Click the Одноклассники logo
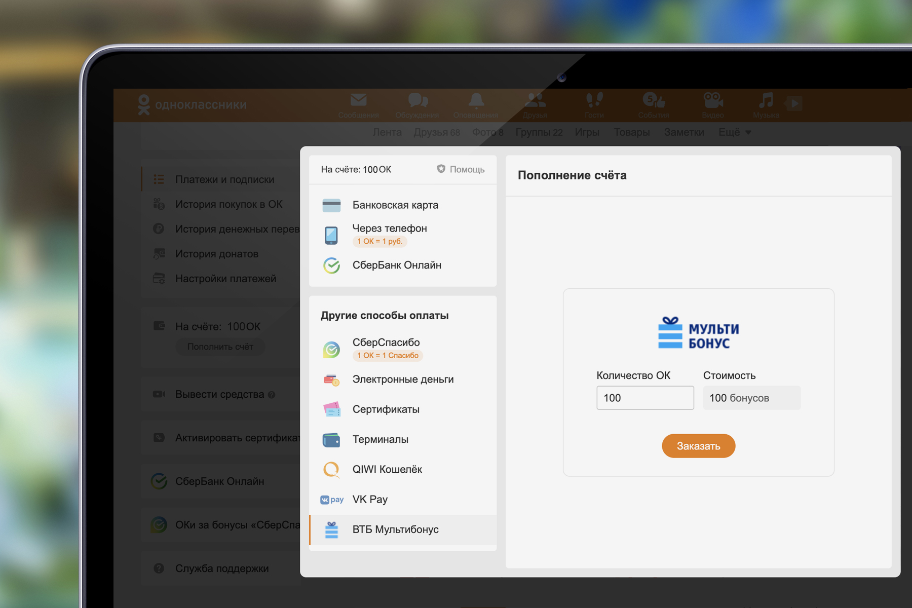The image size is (912, 608). (x=192, y=104)
